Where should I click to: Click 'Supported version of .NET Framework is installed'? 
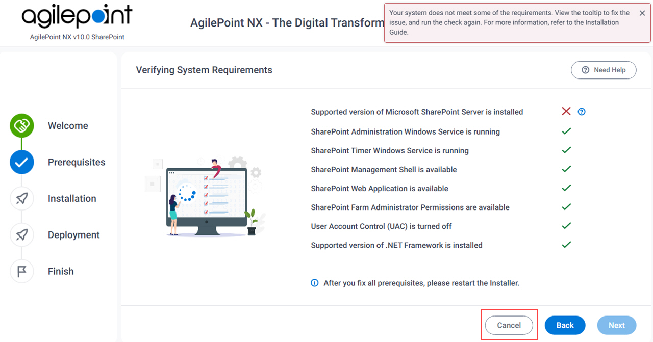pos(396,245)
